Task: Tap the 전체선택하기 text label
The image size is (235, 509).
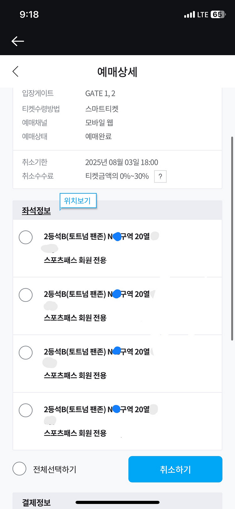Action: pyautogui.click(x=55, y=469)
